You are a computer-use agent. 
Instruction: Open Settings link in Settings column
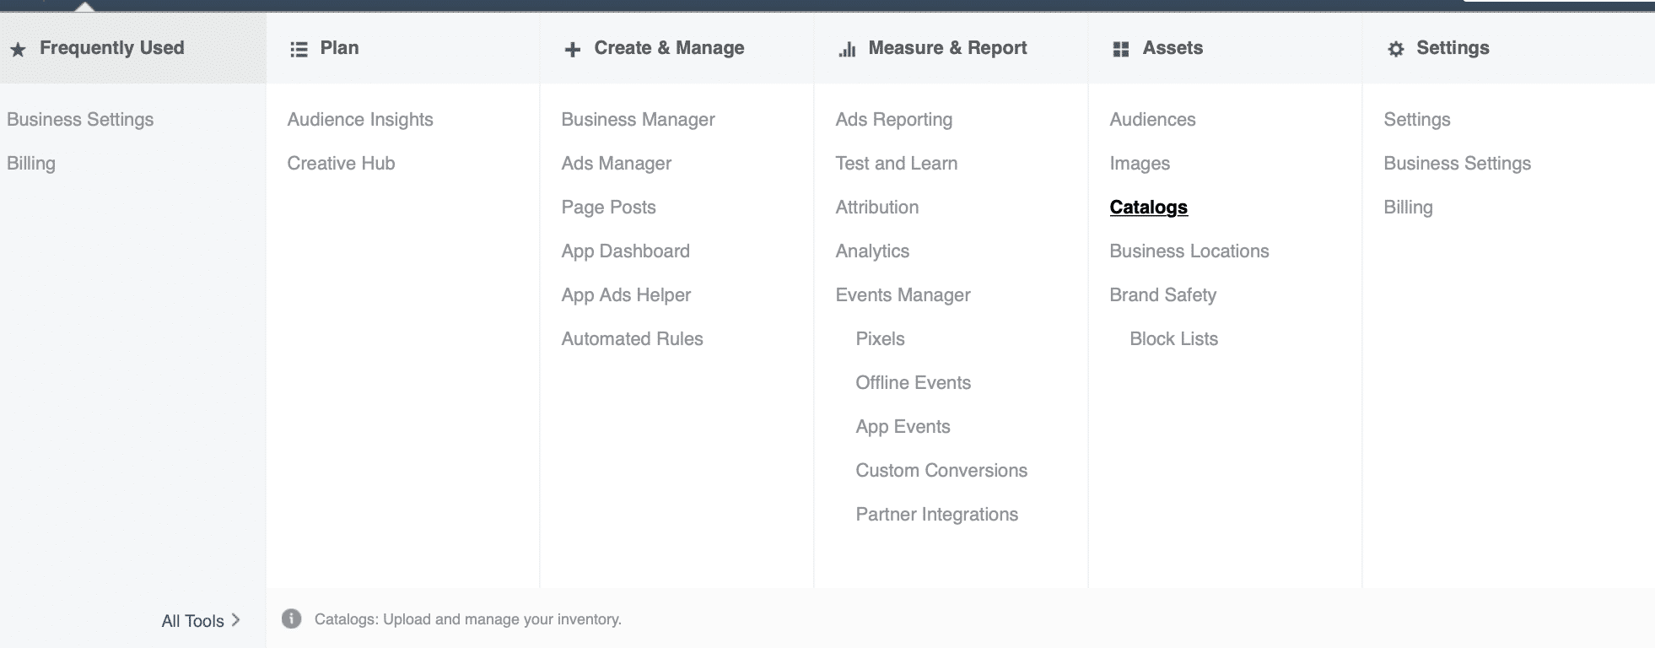coord(1416,120)
